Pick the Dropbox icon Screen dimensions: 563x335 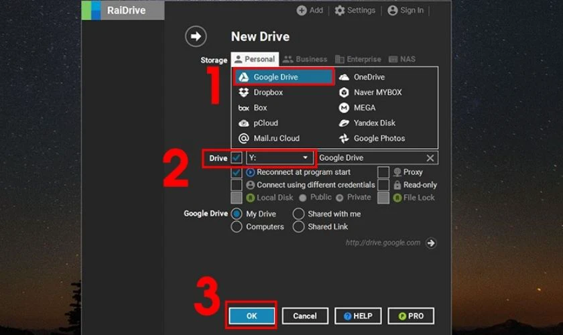[x=244, y=92]
